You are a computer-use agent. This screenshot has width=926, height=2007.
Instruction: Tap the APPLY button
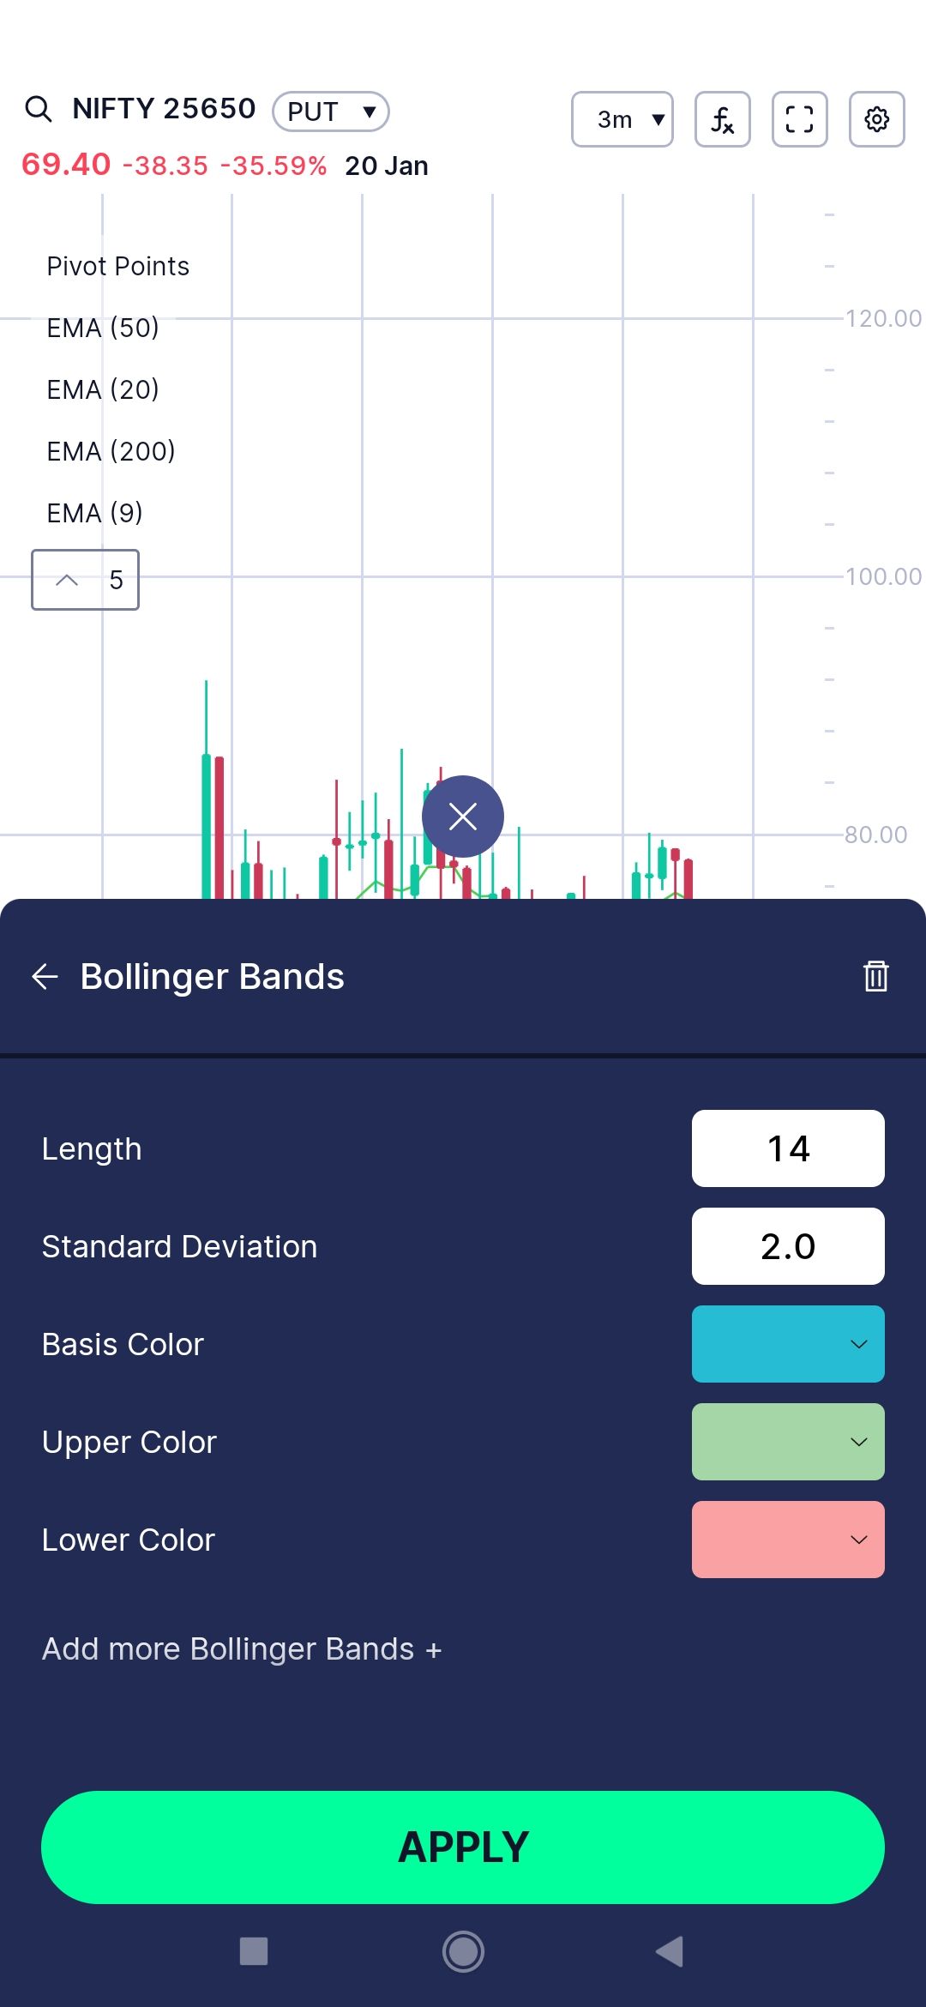click(463, 1847)
